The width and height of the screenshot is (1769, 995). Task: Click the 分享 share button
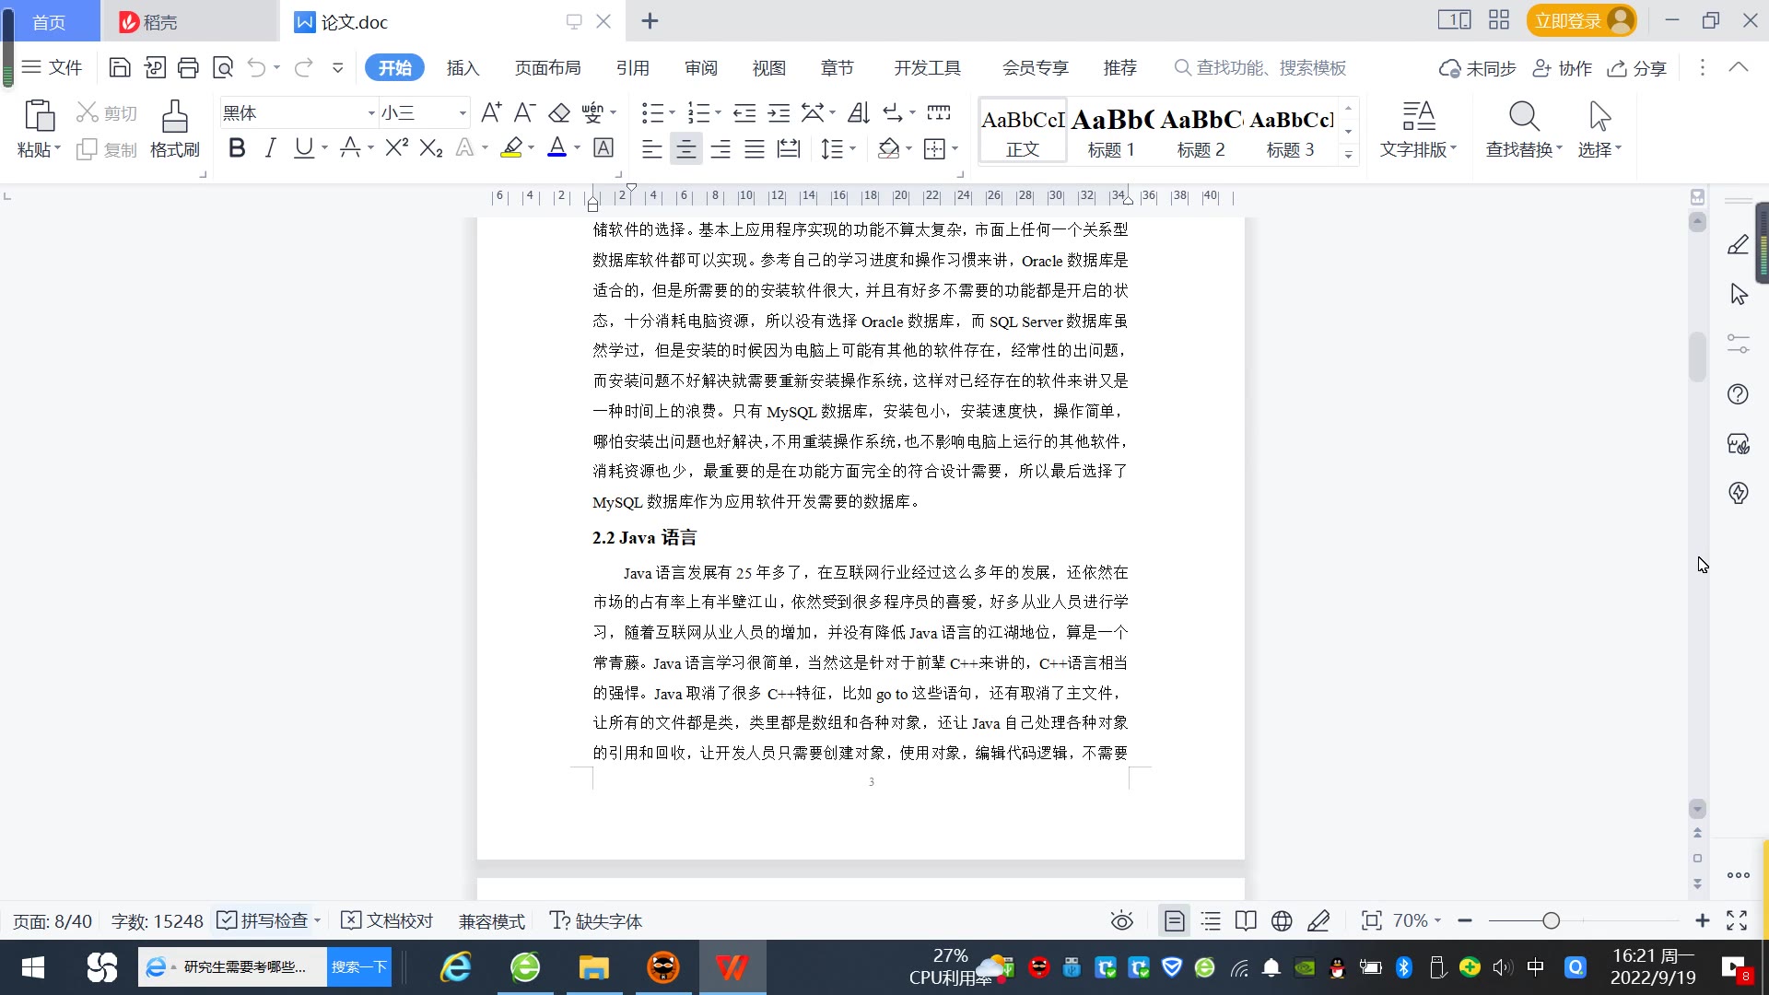pyautogui.click(x=1637, y=68)
